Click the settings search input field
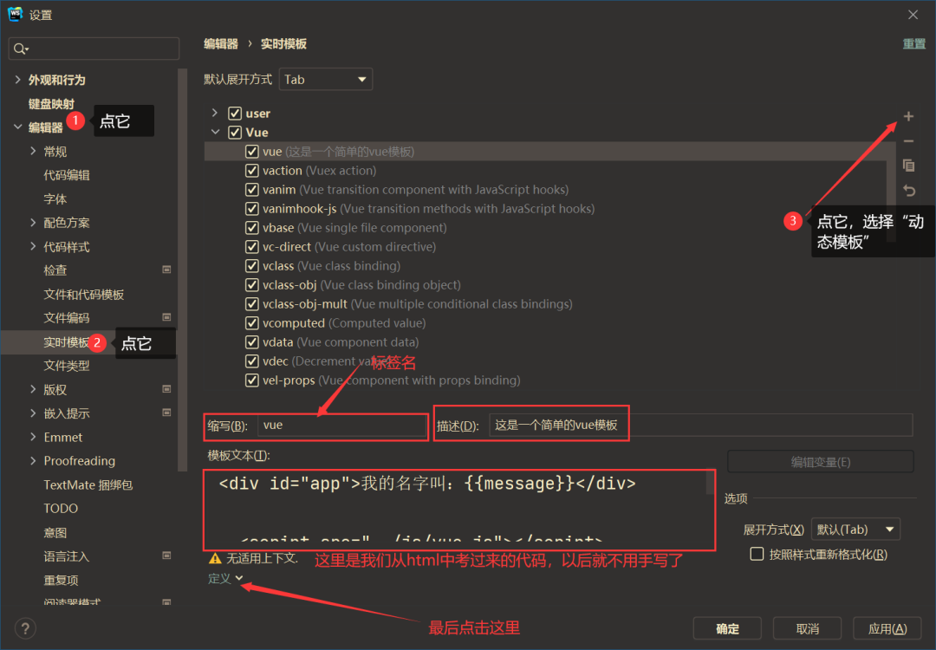Screen dimensions: 936x650 (x=94, y=49)
